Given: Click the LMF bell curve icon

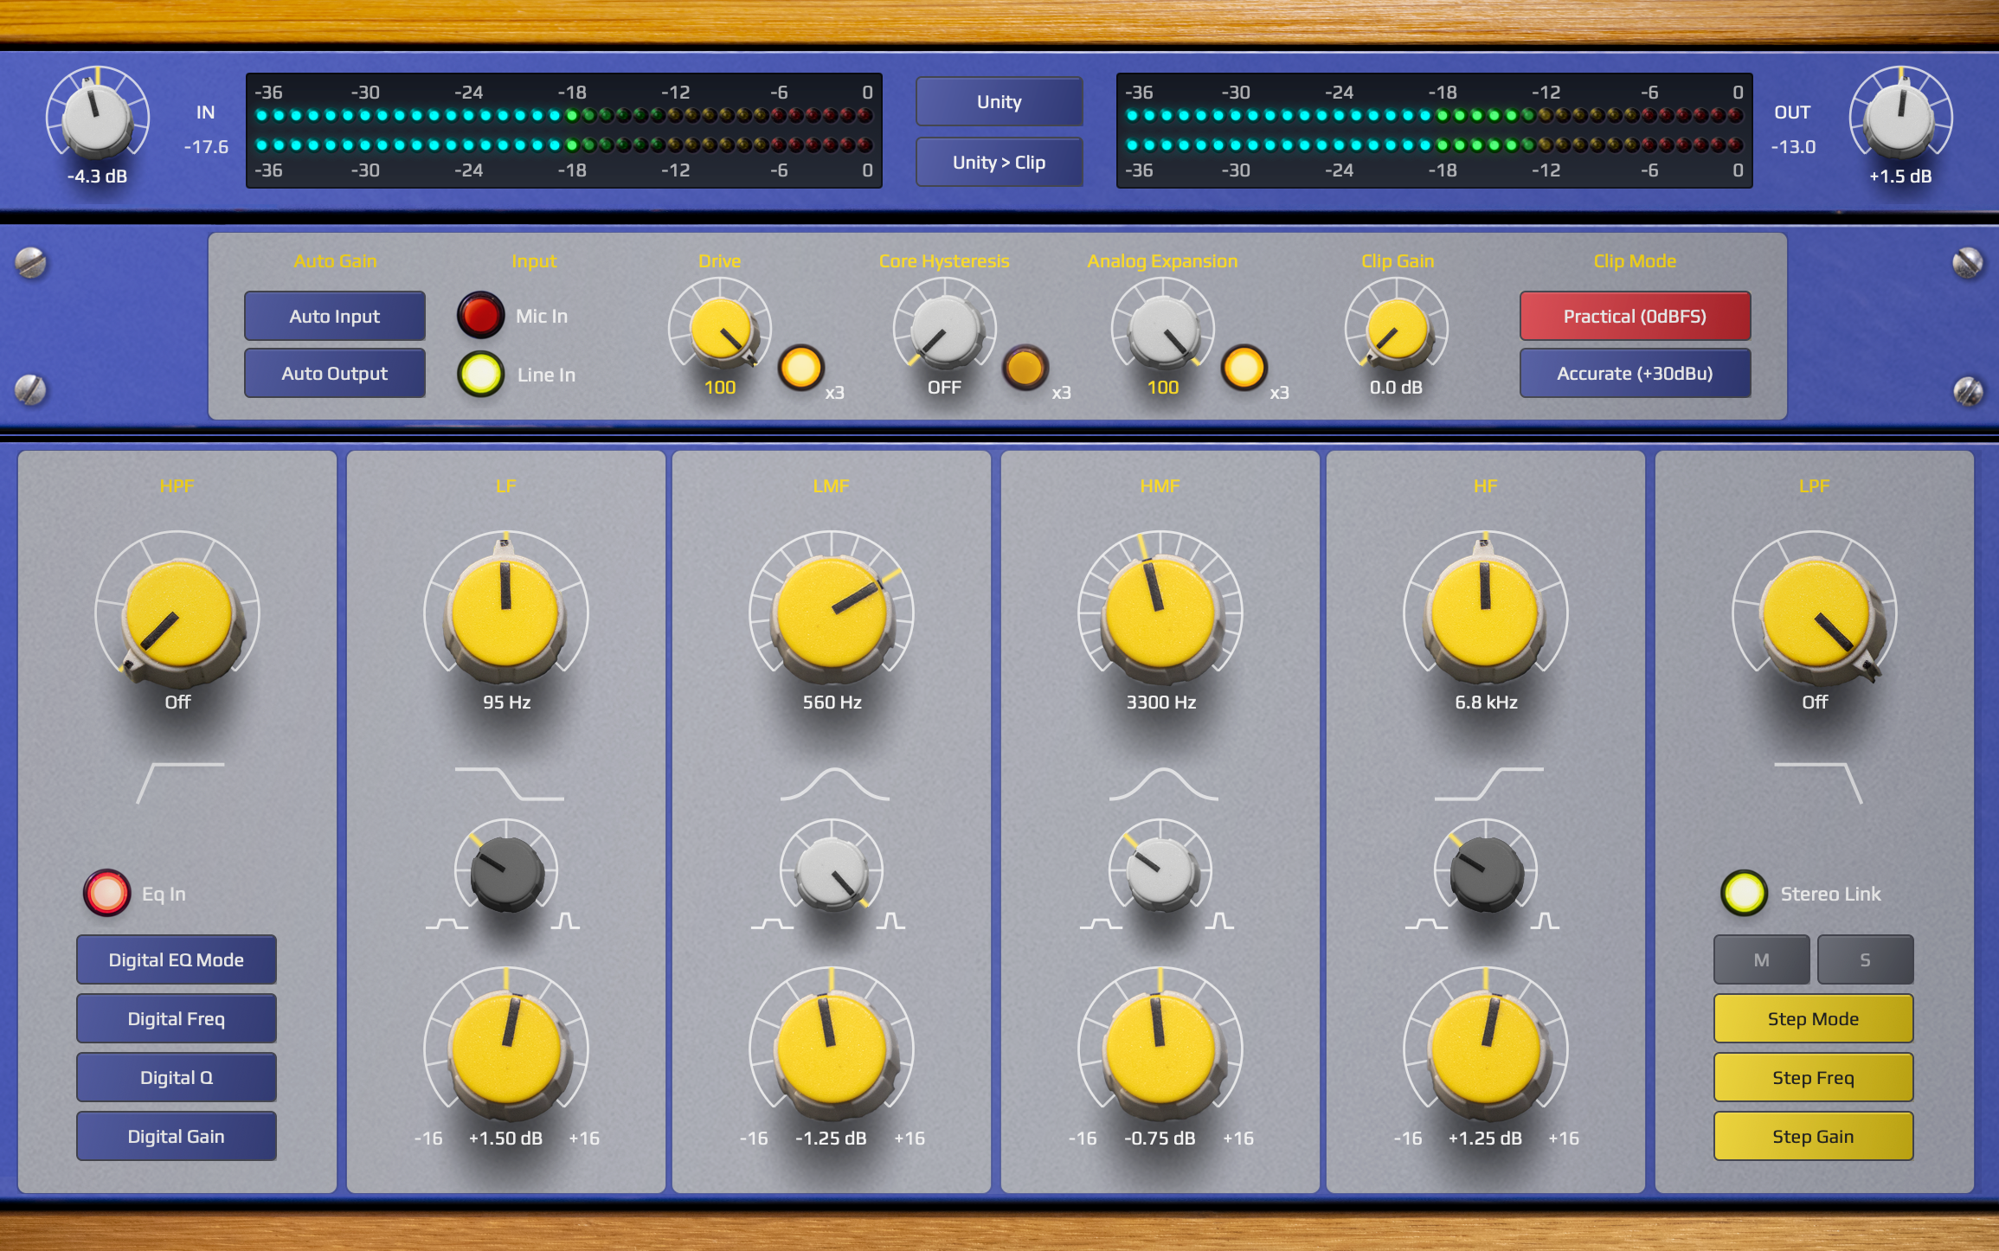Looking at the screenshot, I should [x=834, y=784].
